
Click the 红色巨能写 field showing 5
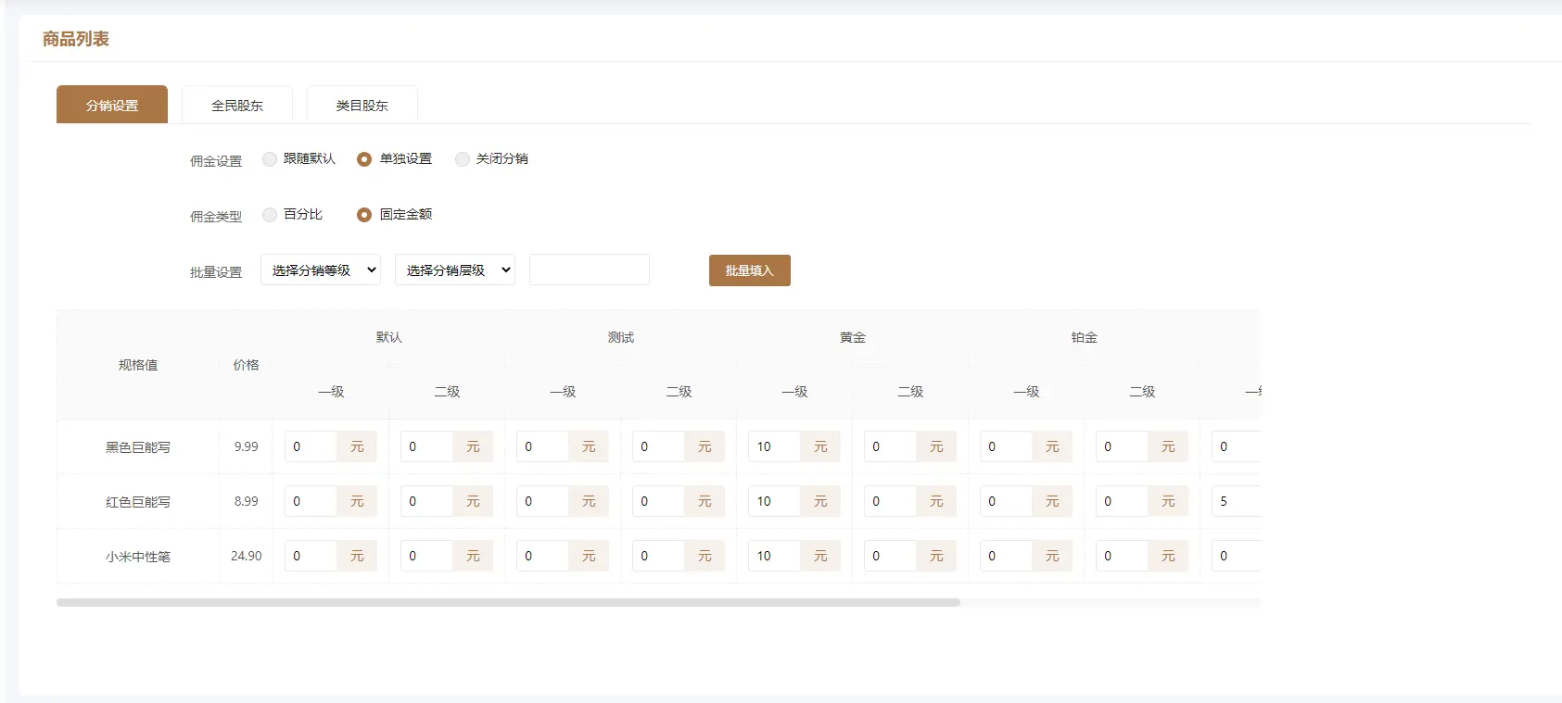coord(1236,501)
